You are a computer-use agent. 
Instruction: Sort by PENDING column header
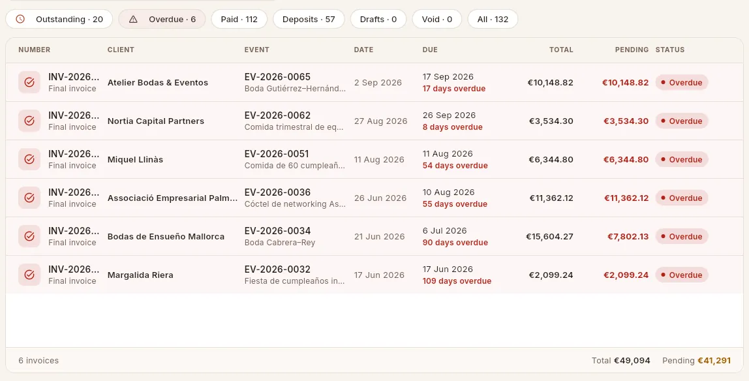pyautogui.click(x=632, y=50)
